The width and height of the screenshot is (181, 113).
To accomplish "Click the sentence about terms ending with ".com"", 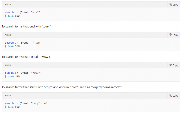I will (x=27, y=27).
